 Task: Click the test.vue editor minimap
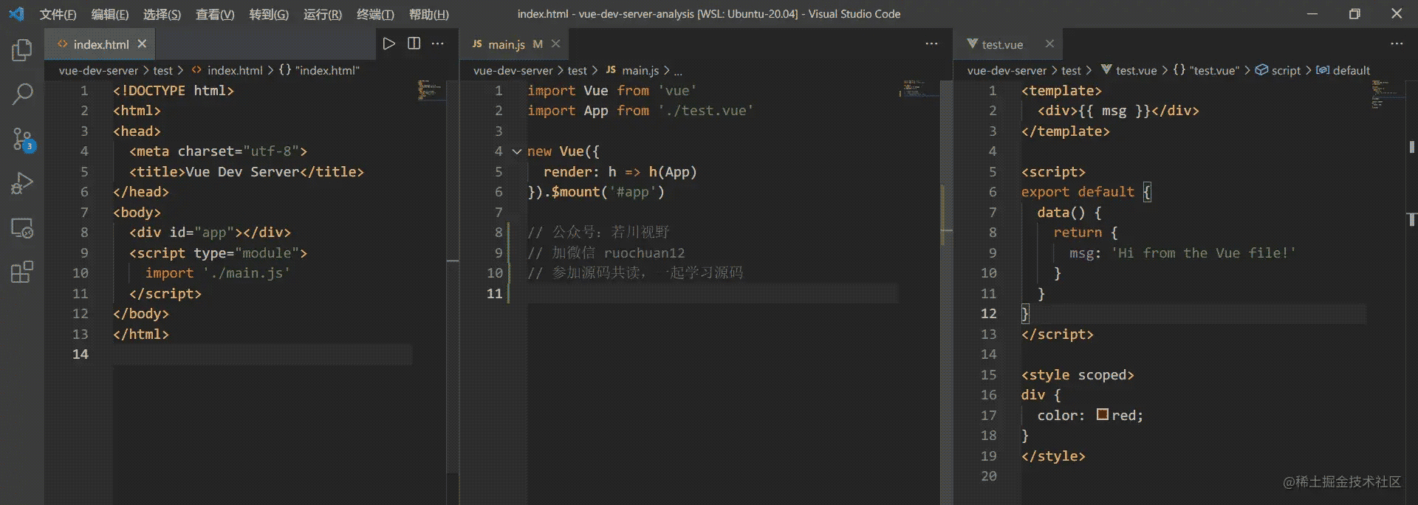[x=1386, y=94]
